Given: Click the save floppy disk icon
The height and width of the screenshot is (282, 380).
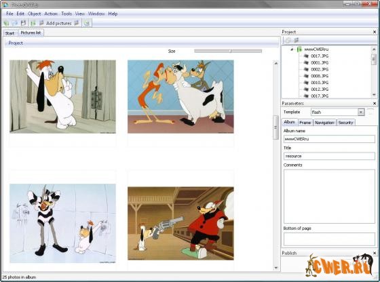Looking at the screenshot, I should pyautogui.click(x=23, y=23).
